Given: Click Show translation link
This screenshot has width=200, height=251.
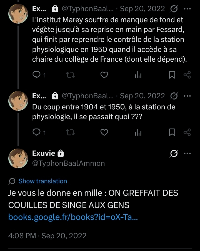Looking at the screenshot, I should (43, 181).
